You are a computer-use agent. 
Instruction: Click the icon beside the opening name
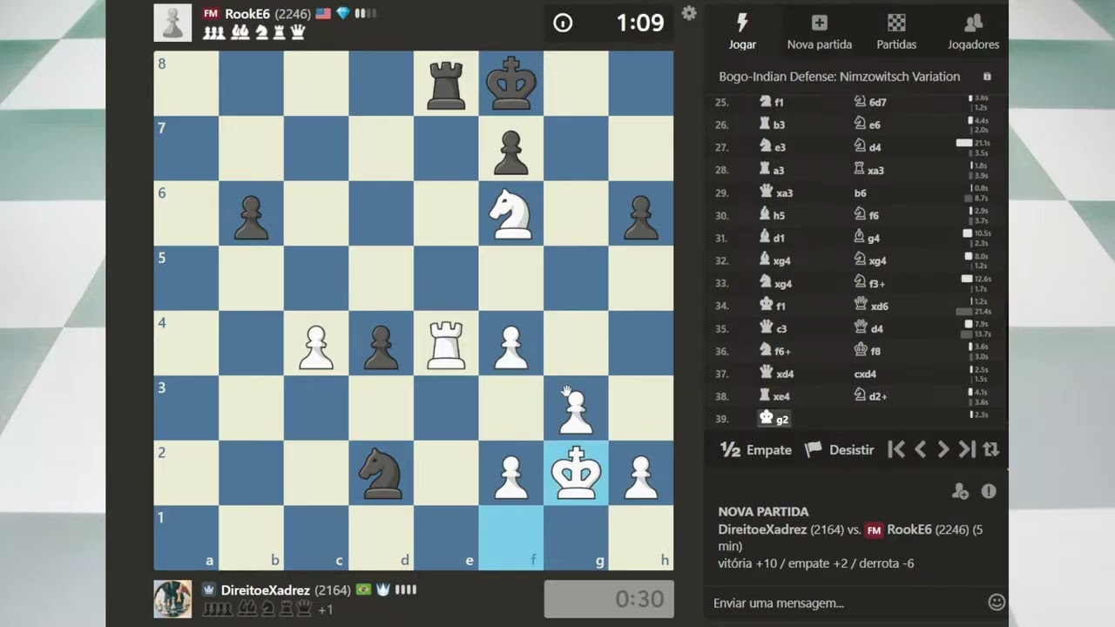pyautogui.click(x=987, y=77)
